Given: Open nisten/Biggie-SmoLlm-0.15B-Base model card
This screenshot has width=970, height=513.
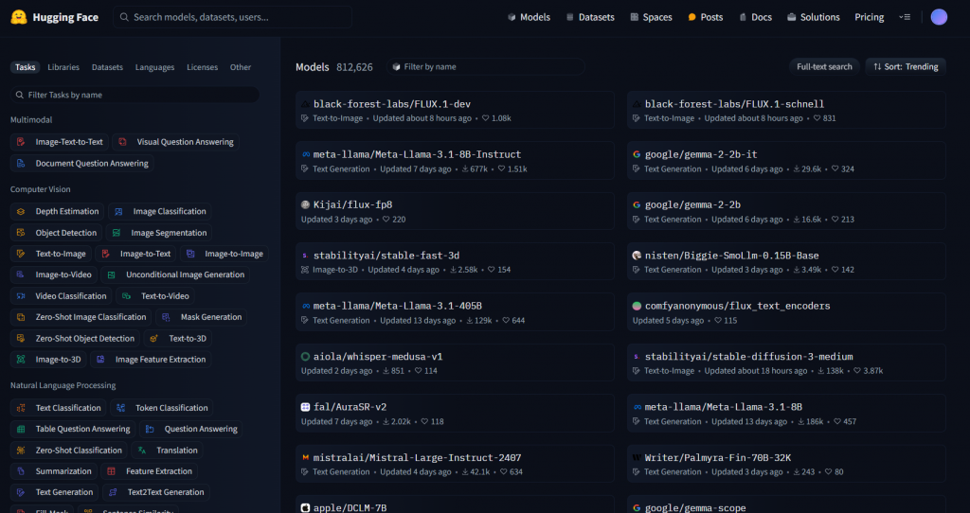Looking at the screenshot, I should pos(786,261).
